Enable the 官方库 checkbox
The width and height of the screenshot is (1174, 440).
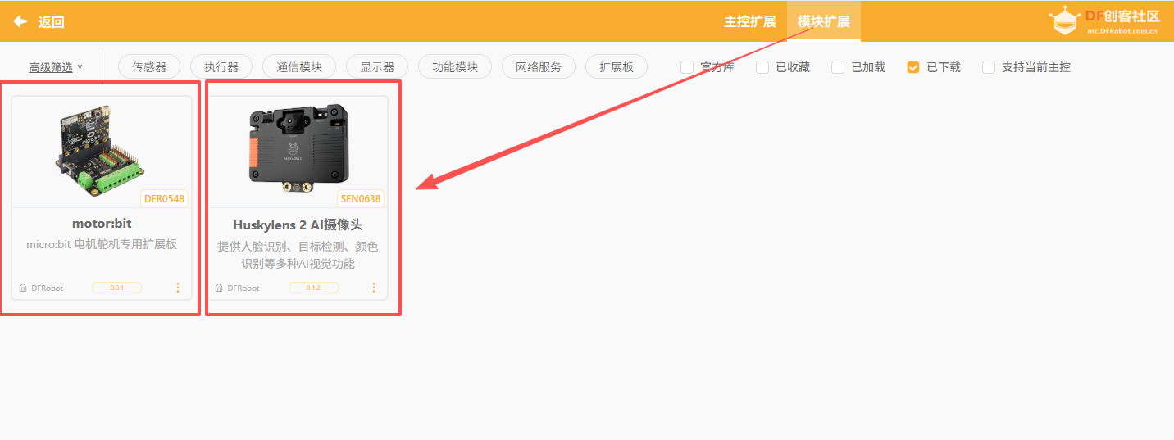coord(687,67)
